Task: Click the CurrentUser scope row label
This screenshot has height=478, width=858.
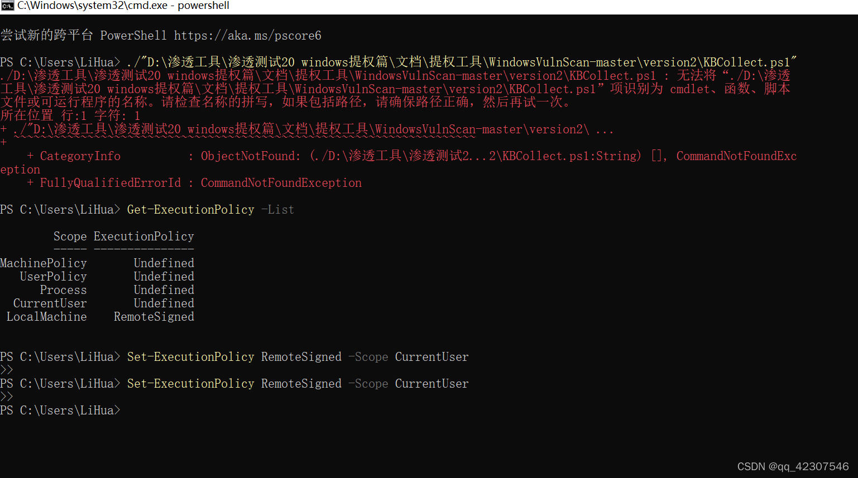Action: 50,303
